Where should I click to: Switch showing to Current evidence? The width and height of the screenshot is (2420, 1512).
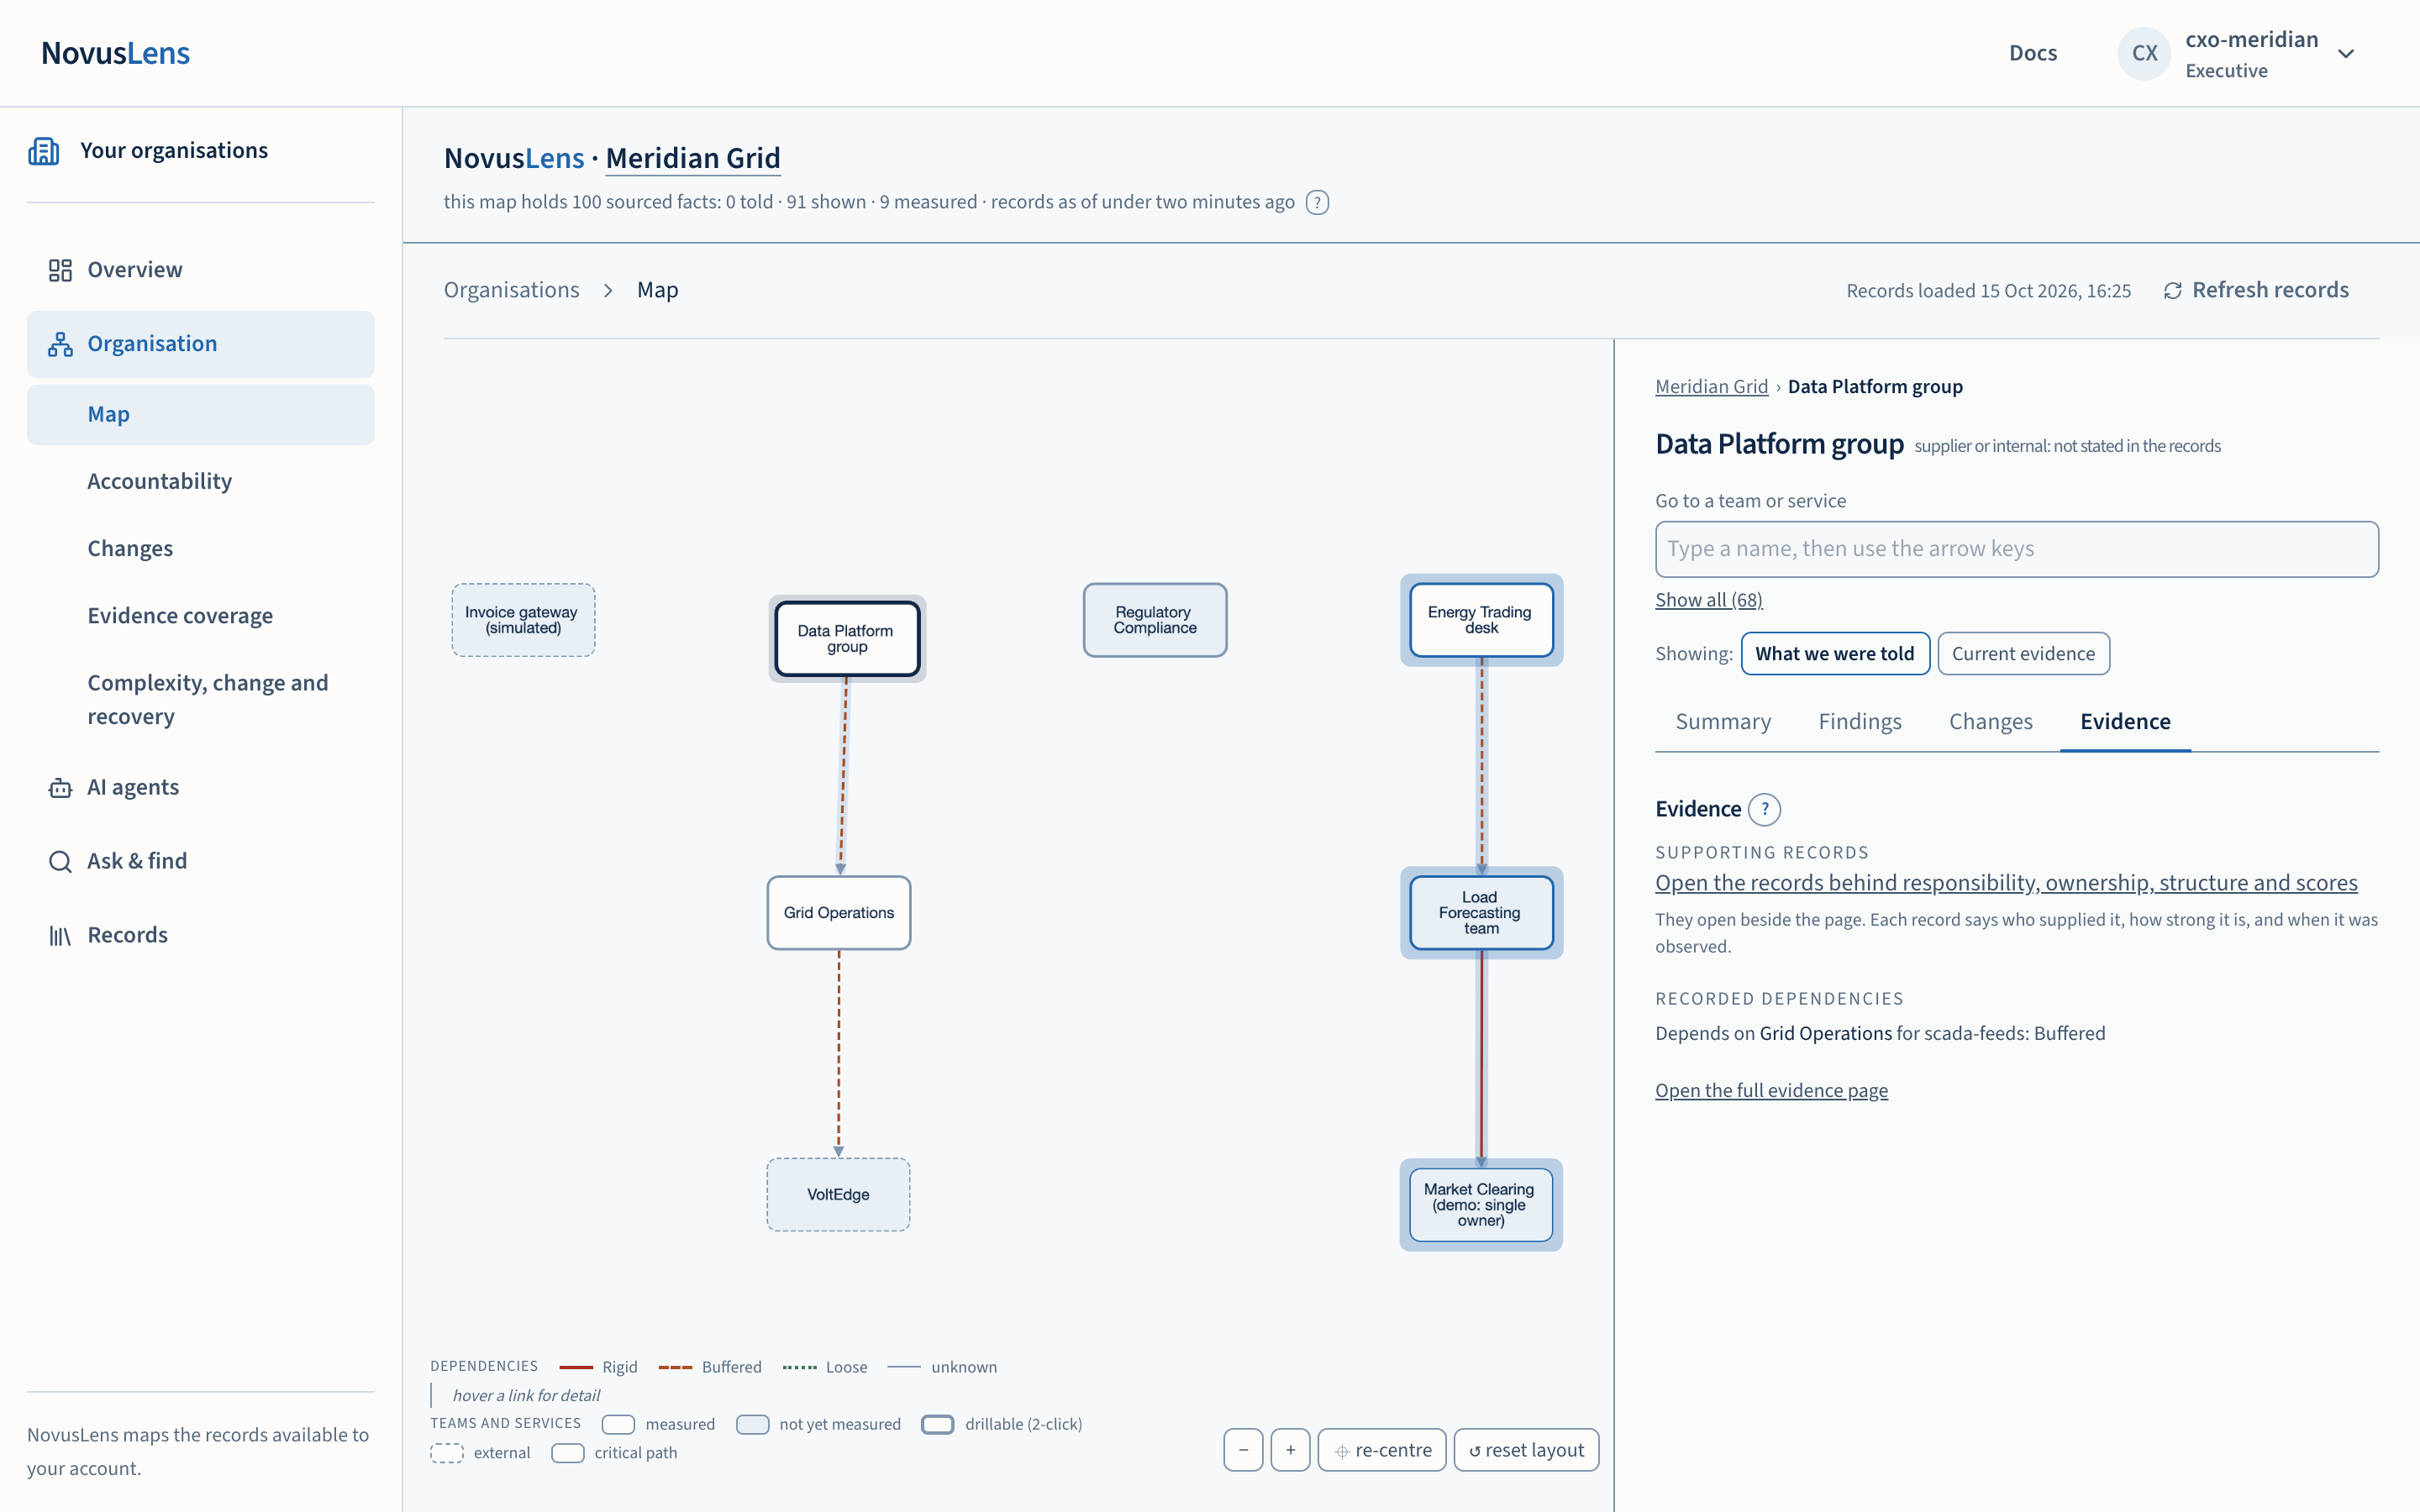click(x=2023, y=654)
